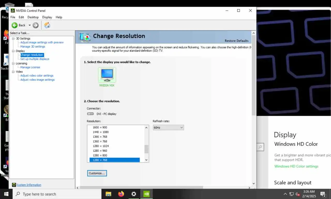Open Settings gear in taskbar
This screenshot has width=331, height=199.
coord(134,194)
